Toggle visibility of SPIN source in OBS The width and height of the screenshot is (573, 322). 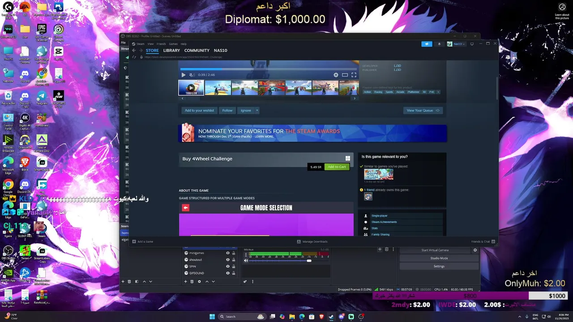pos(227,267)
